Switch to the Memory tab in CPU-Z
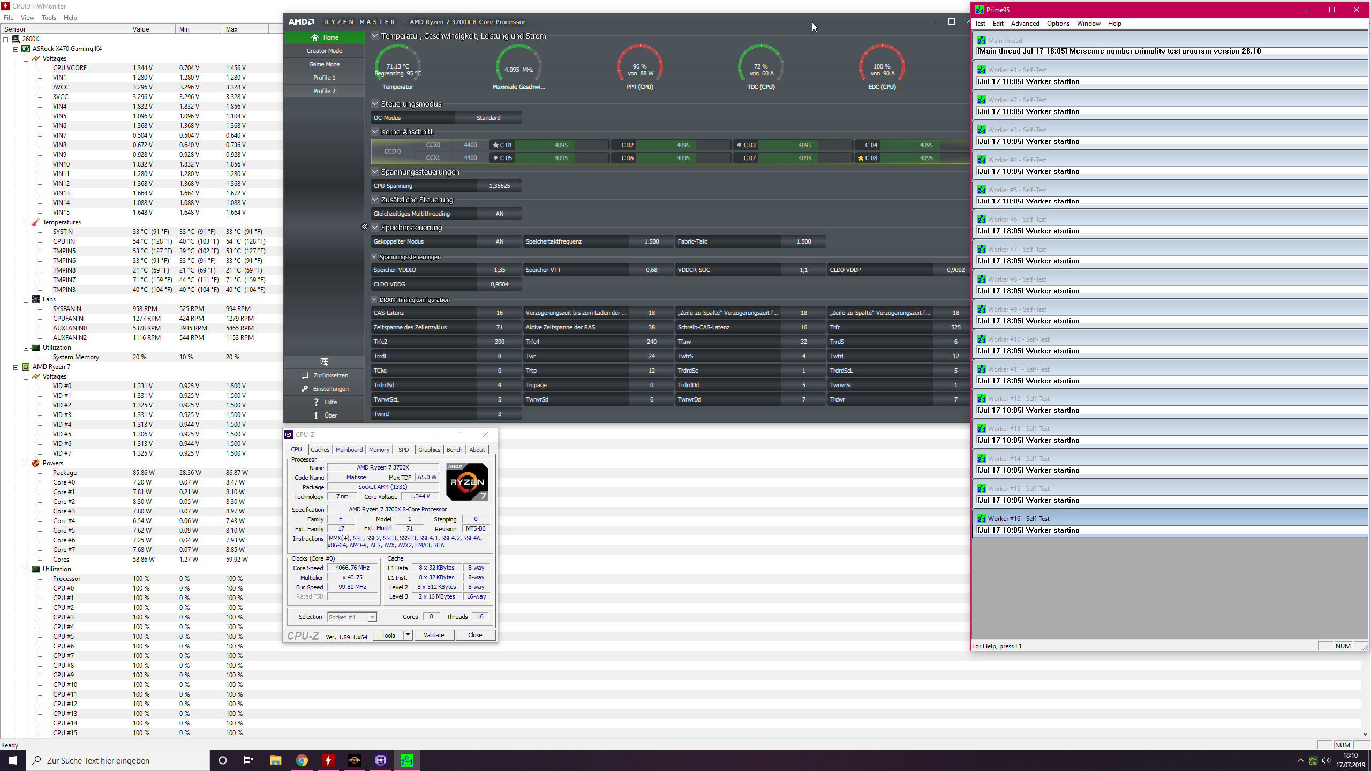Viewport: 1371px width, 771px height. [379, 450]
